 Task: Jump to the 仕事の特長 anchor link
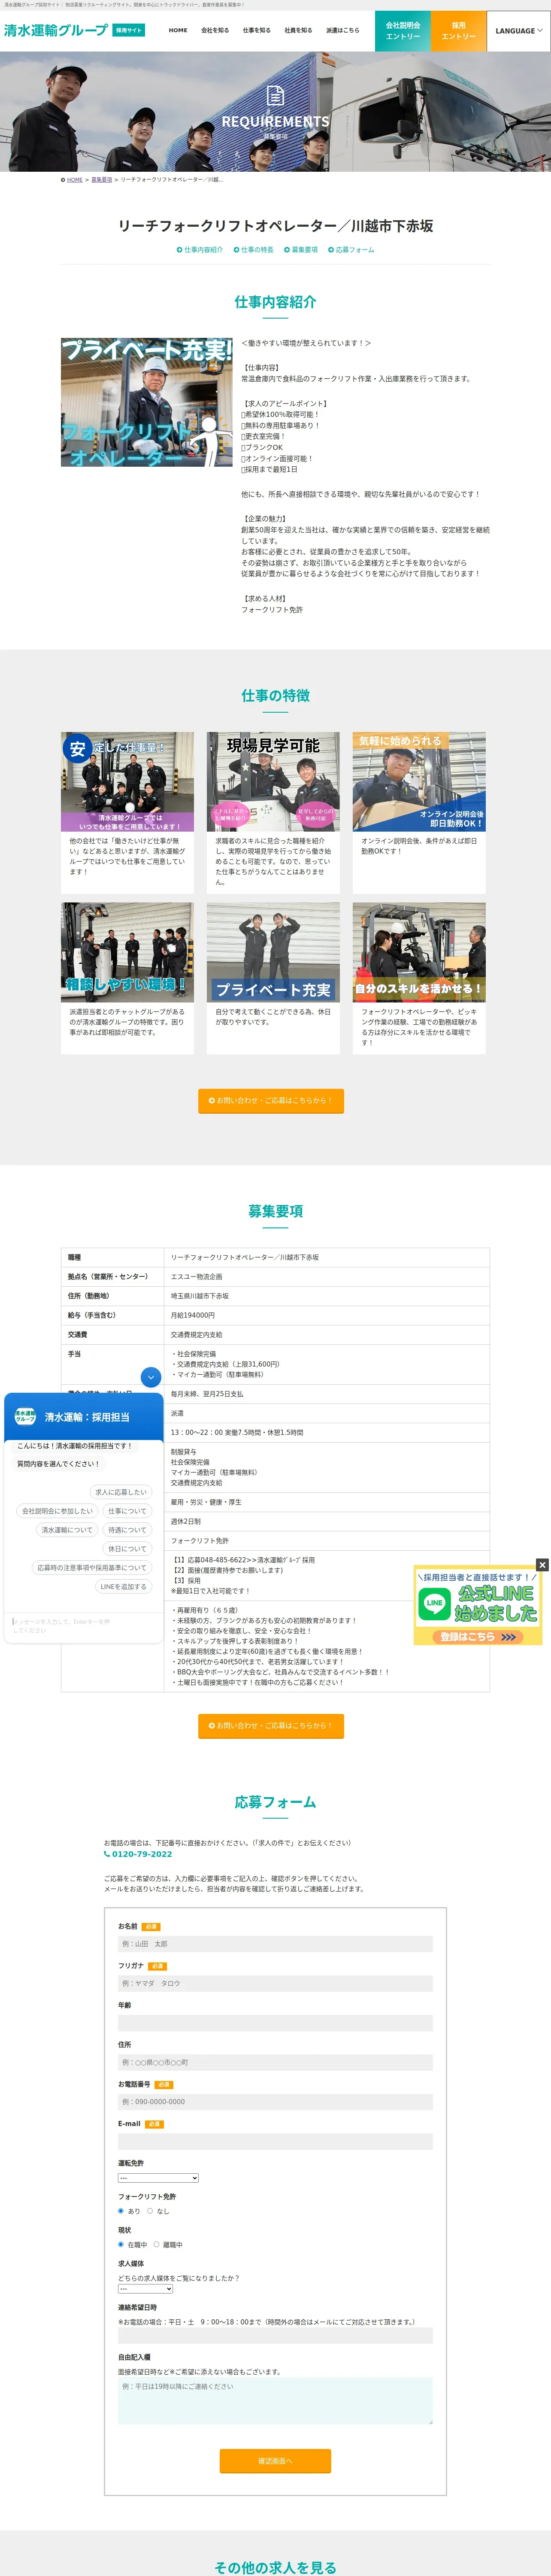253,250
